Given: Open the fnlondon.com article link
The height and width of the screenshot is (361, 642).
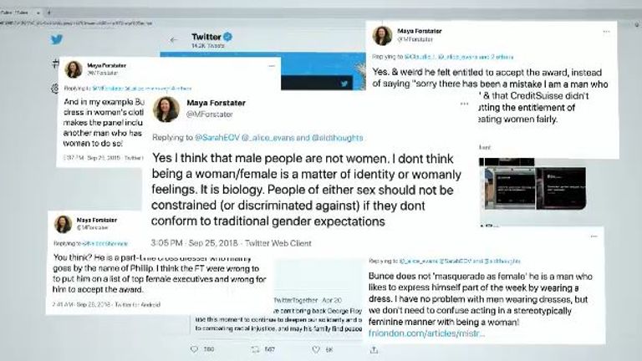Looking at the screenshot, I should pyautogui.click(x=426, y=333).
